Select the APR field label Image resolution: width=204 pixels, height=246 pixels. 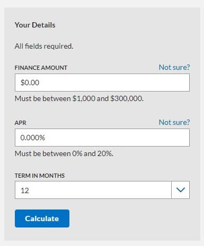[x=21, y=123]
